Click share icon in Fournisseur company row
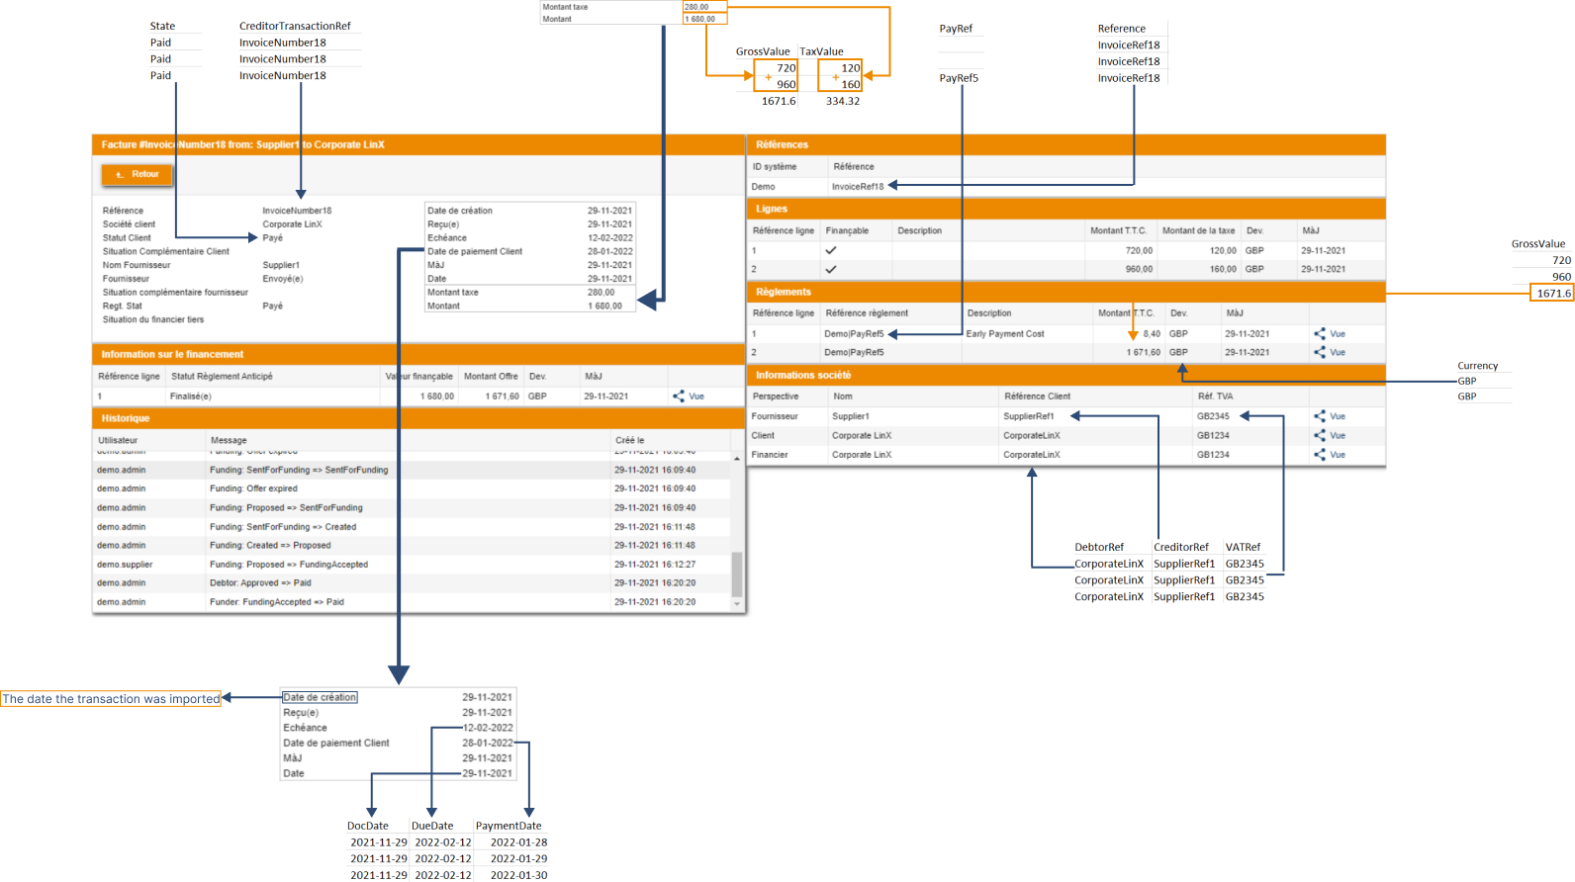Image resolution: width=1575 pixels, height=882 pixels. point(1320,416)
